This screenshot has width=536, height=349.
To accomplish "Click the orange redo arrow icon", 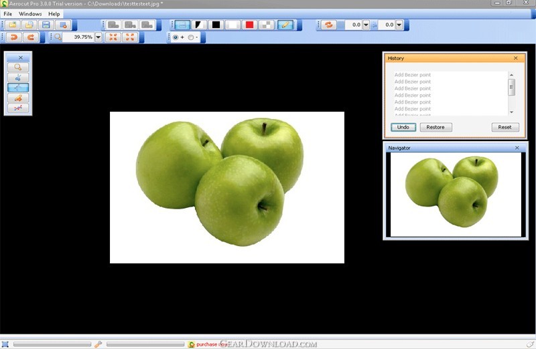I will pos(31,37).
